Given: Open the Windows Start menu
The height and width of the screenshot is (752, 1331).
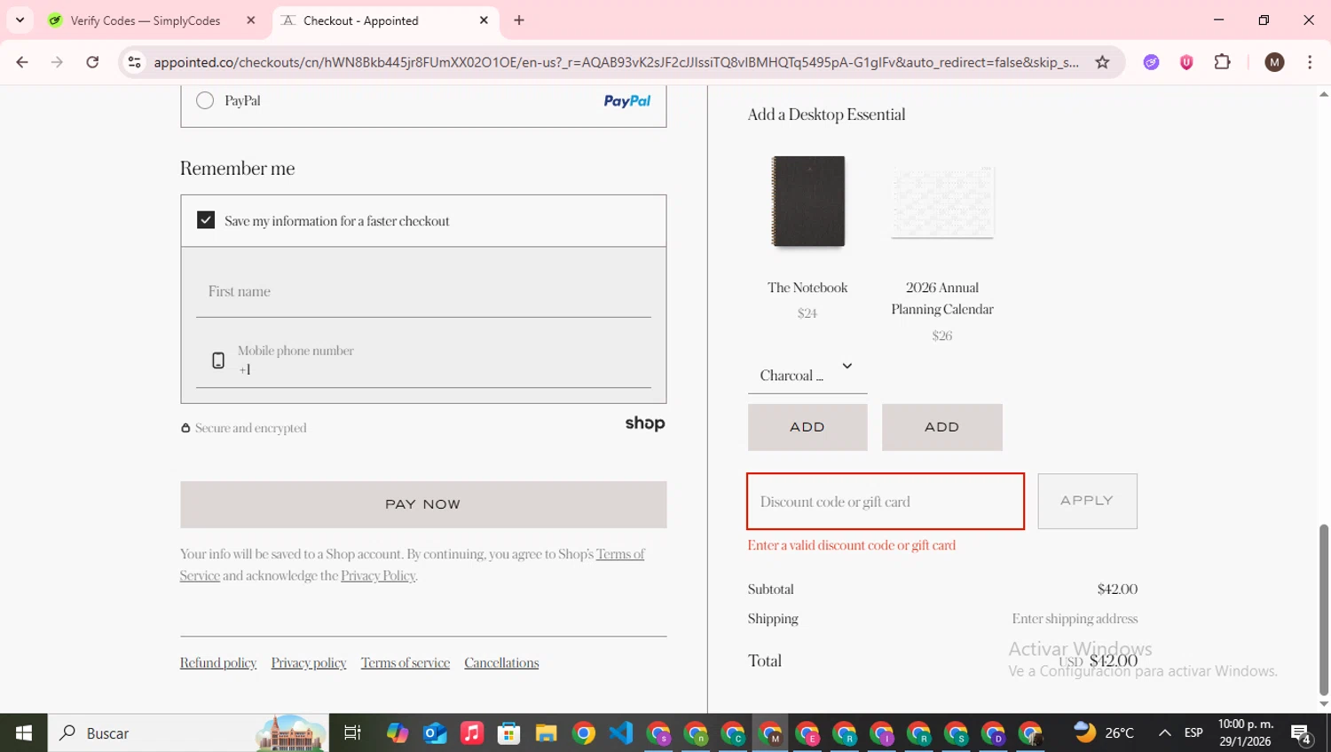Looking at the screenshot, I should point(24,732).
